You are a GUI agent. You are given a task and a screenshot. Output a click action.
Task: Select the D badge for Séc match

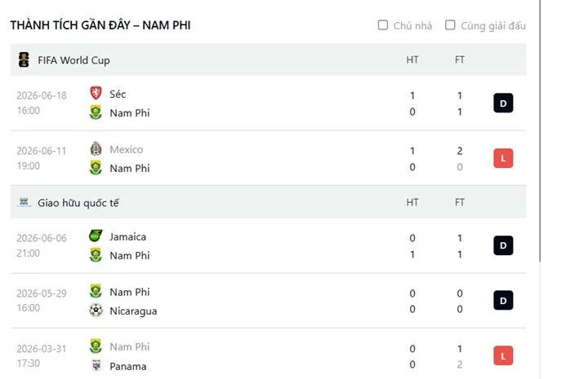click(503, 103)
